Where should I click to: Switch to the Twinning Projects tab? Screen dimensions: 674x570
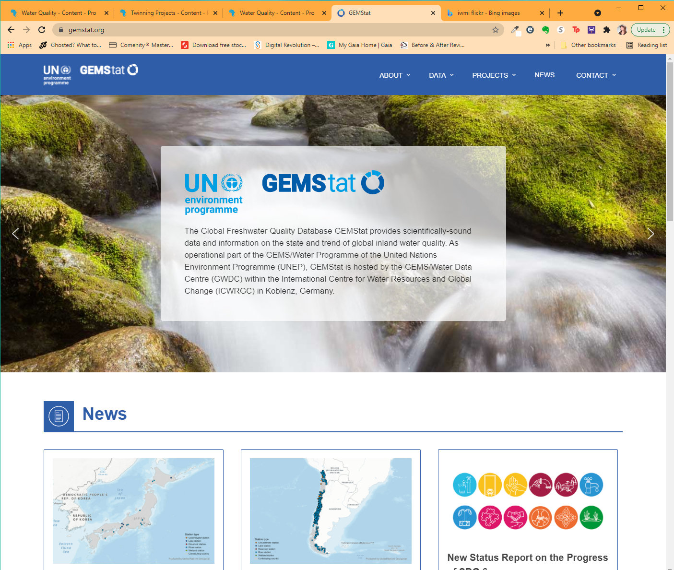(x=168, y=13)
